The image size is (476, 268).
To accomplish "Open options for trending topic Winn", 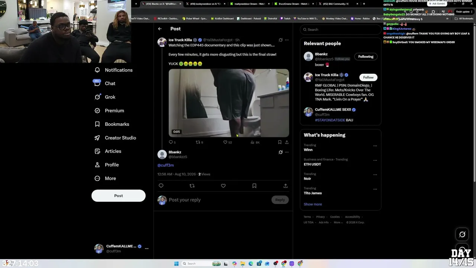I will point(375,146).
